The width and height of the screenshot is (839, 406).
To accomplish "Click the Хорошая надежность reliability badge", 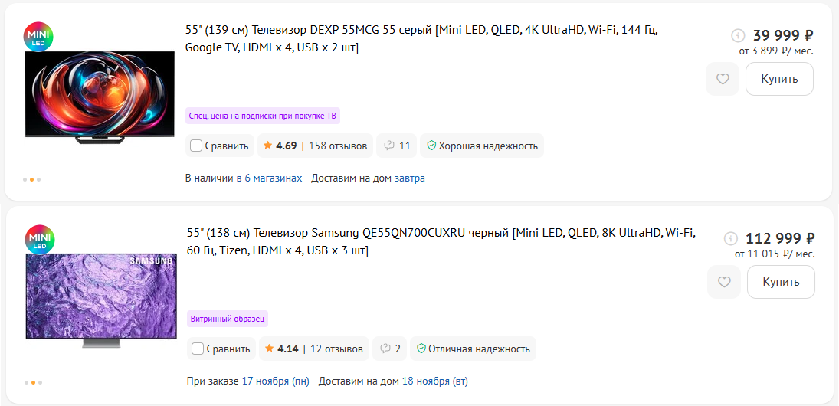I will (482, 146).
